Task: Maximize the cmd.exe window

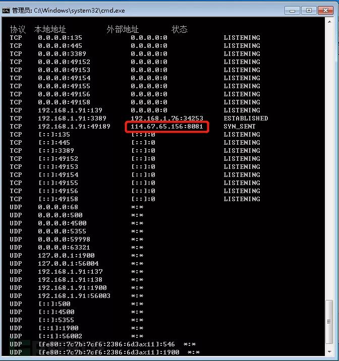Action: pos(309,11)
